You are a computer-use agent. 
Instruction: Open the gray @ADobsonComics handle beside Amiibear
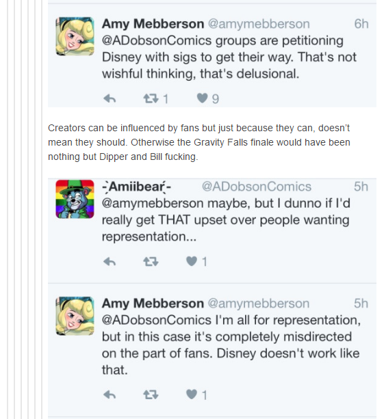257,187
